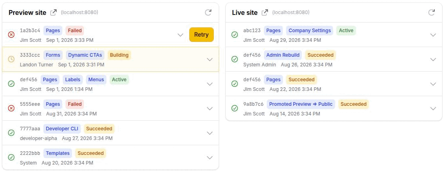Expand the Admin Rebuild row chevron
Viewport: 446px width, 173px height.
(433, 59)
